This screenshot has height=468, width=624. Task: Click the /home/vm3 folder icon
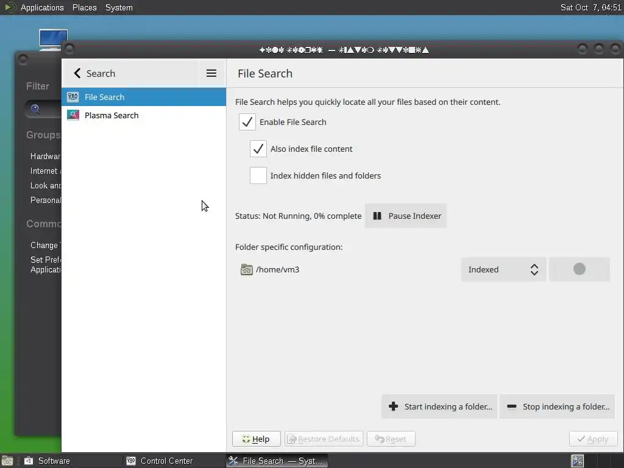(247, 269)
